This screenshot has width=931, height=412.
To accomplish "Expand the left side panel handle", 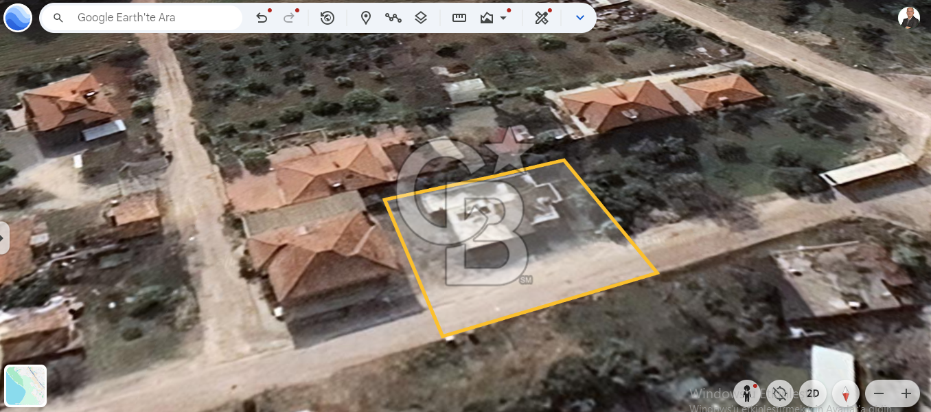I will pyautogui.click(x=4, y=238).
